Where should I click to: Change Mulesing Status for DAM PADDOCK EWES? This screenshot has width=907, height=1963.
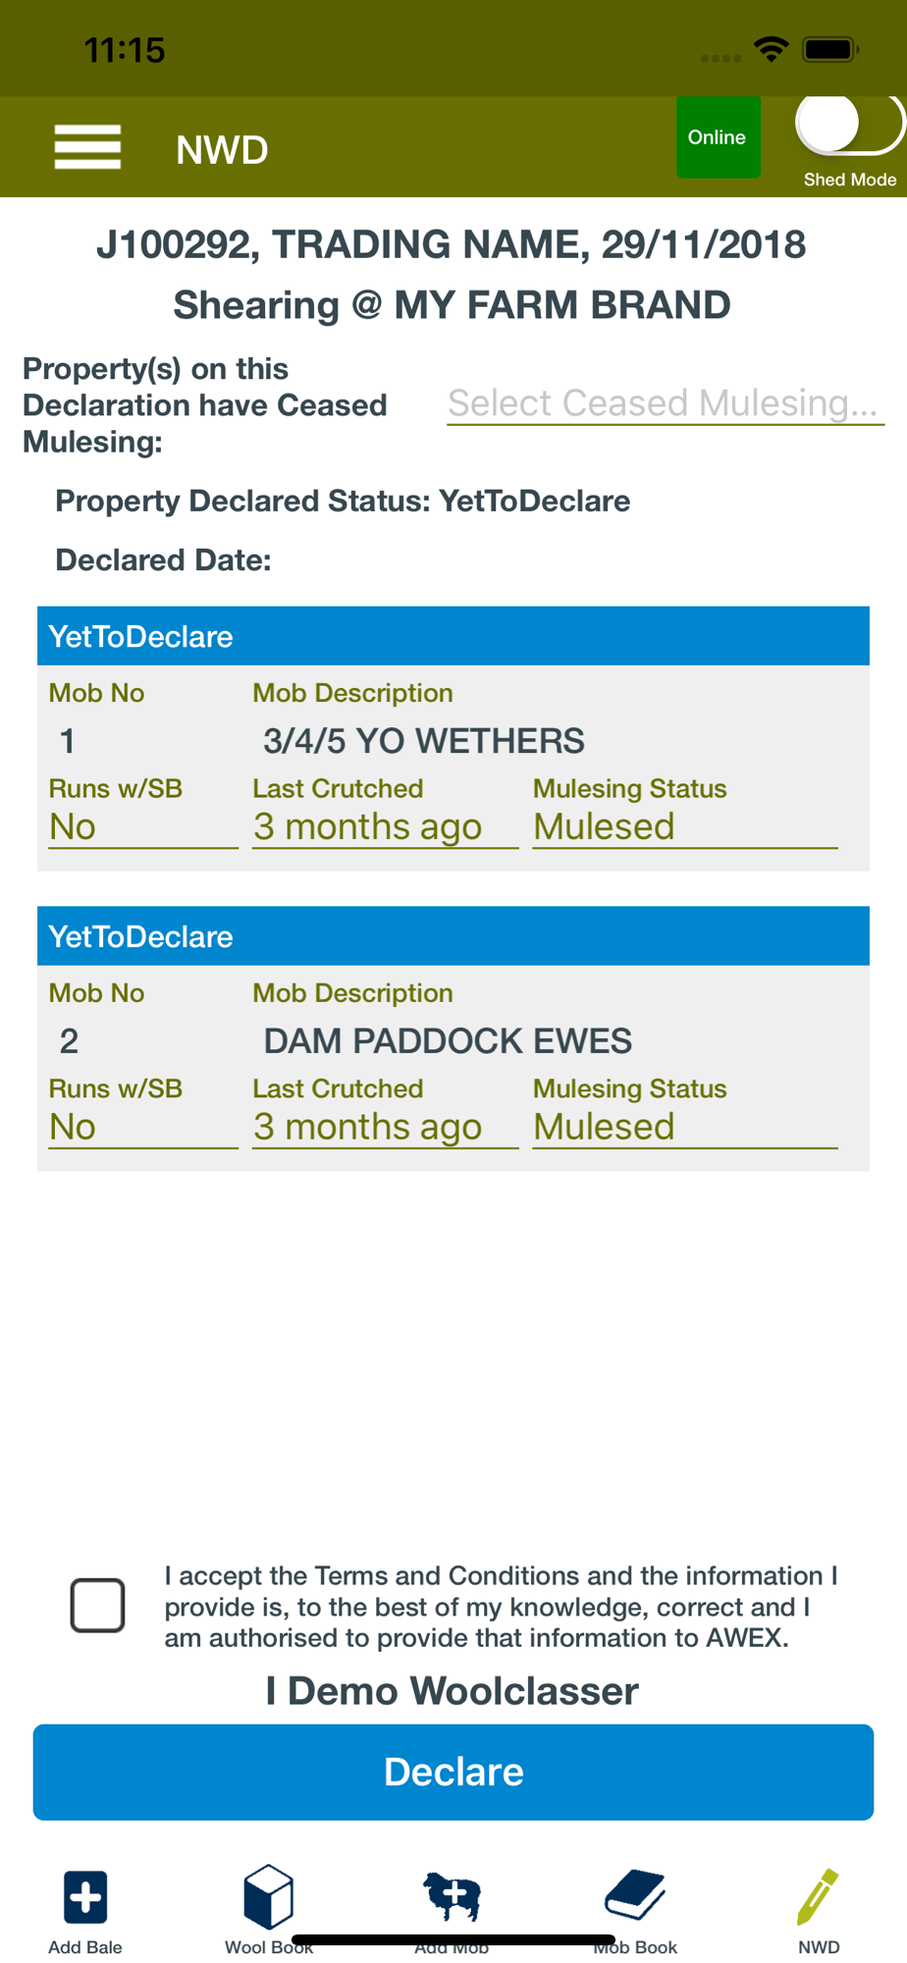(685, 1128)
